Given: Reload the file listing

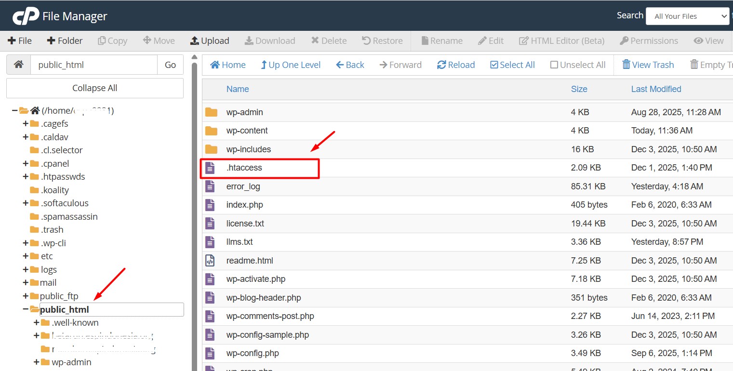Looking at the screenshot, I should [x=455, y=65].
